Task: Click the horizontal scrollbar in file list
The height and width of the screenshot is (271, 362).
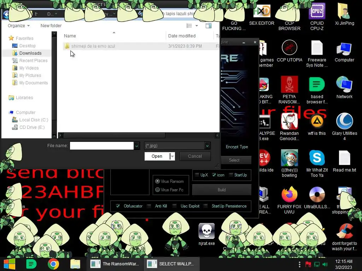Action: click(x=115, y=135)
